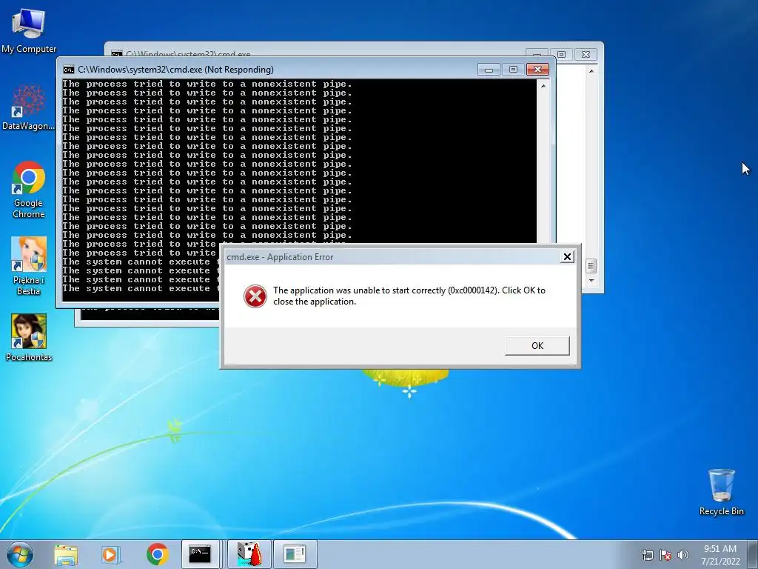Image resolution: width=758 pixels, height=569 pixels.
Task: Close the cmd.exe Application Error dialog
Action: click(x=567, y=257)
